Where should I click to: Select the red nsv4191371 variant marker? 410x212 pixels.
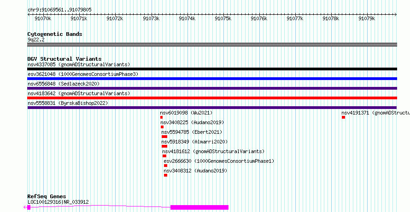click(x=343, y=117)
